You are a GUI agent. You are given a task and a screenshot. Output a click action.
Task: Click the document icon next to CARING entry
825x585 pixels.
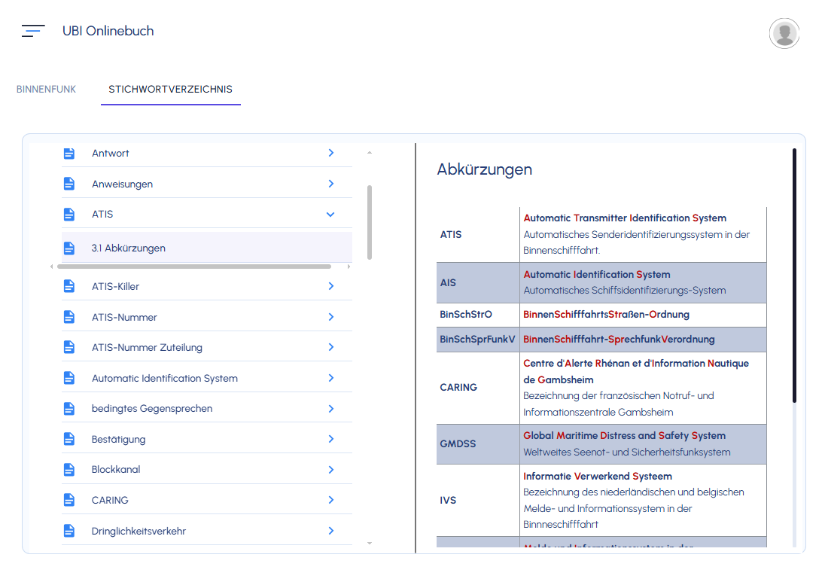(69, 500)
